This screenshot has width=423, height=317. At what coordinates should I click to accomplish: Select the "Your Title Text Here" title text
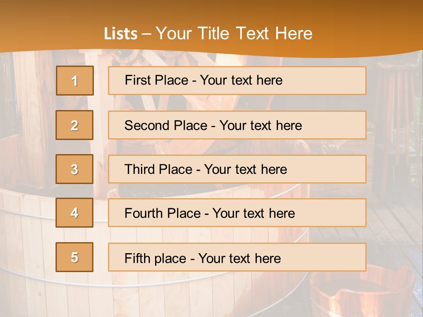pyautogui.click(x=234, y=33)
